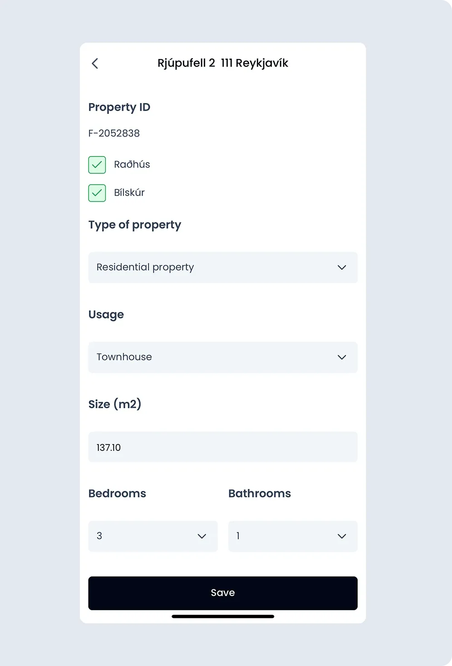Click the Type of property heading
Viewport: 452px width, 666px height.
(135, 225)
